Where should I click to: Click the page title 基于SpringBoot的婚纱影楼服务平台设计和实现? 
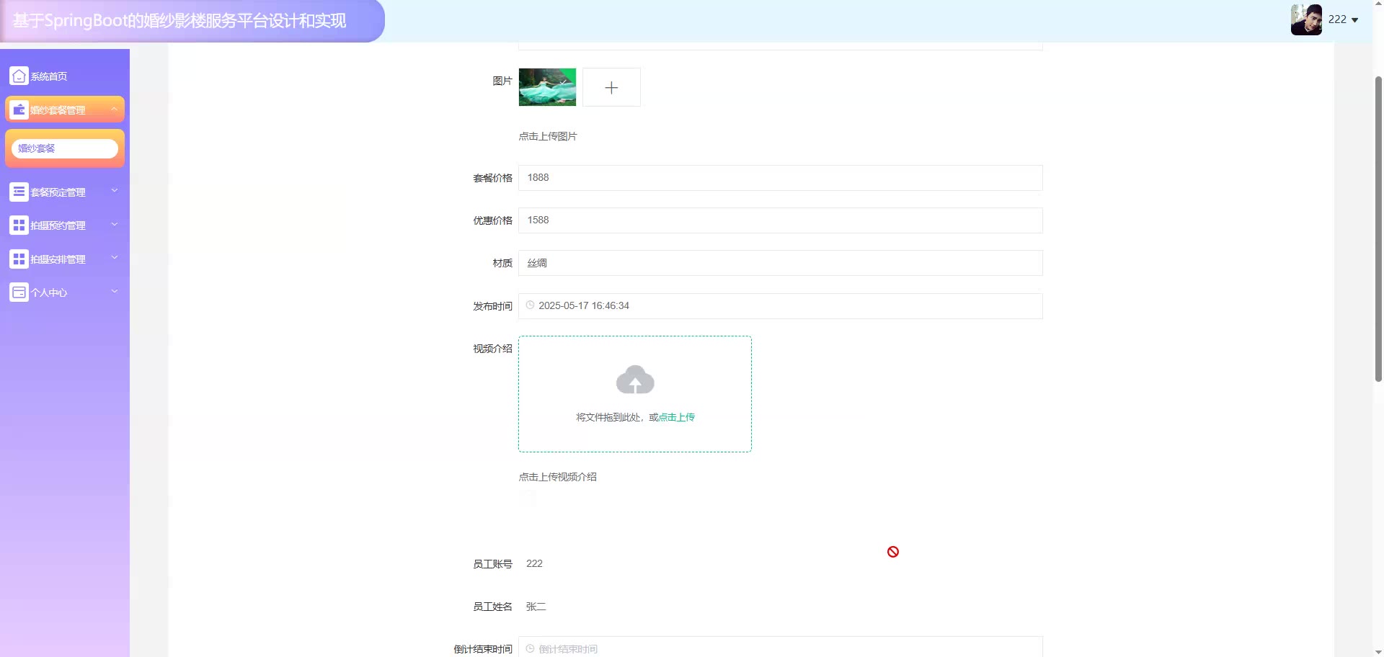pos(179,20)
